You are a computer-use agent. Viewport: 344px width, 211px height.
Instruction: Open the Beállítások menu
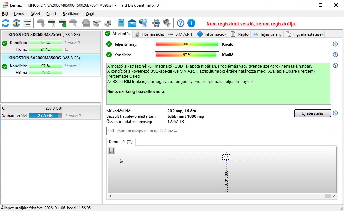71,14
